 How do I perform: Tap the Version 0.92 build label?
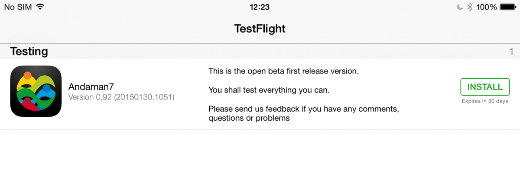pyautogui.click(x=121, y=97)
